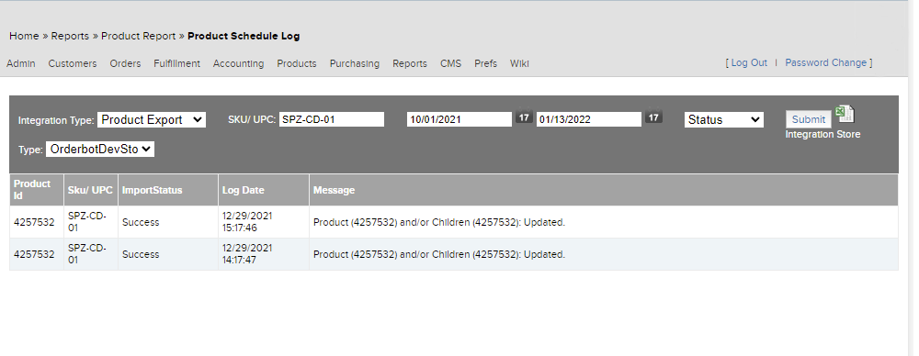The width and height of the screenshot is (919, 356).
Task: Go to Home in the breadcrumb
Action: pyautogui.click(x=24, y=36)
